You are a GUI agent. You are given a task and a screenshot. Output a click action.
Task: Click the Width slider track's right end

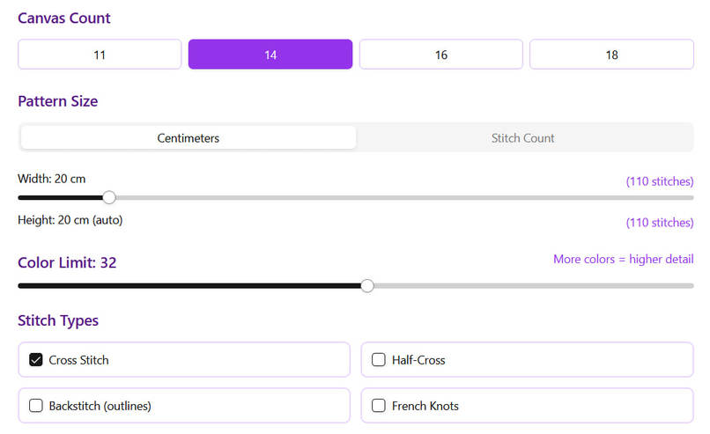(x=691, y=198)
